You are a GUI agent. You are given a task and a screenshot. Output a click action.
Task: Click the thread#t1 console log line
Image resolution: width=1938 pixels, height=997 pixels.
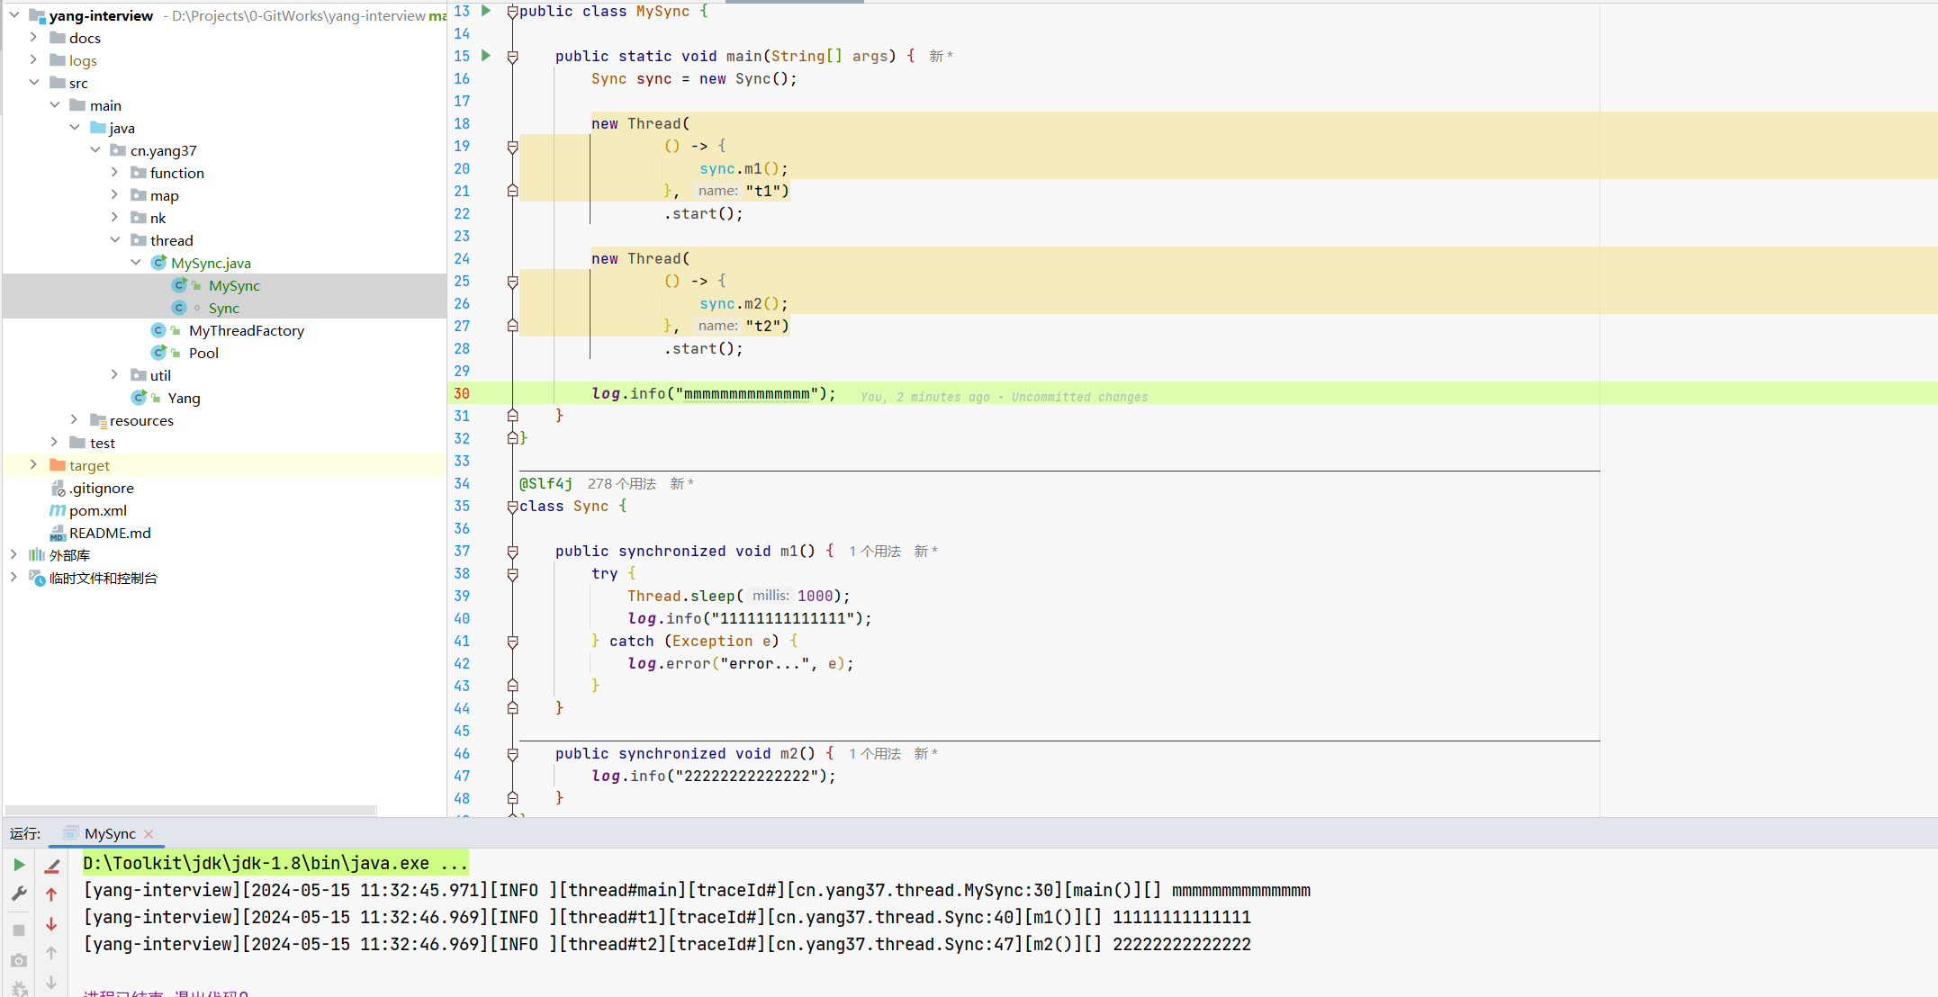(667, 917)
